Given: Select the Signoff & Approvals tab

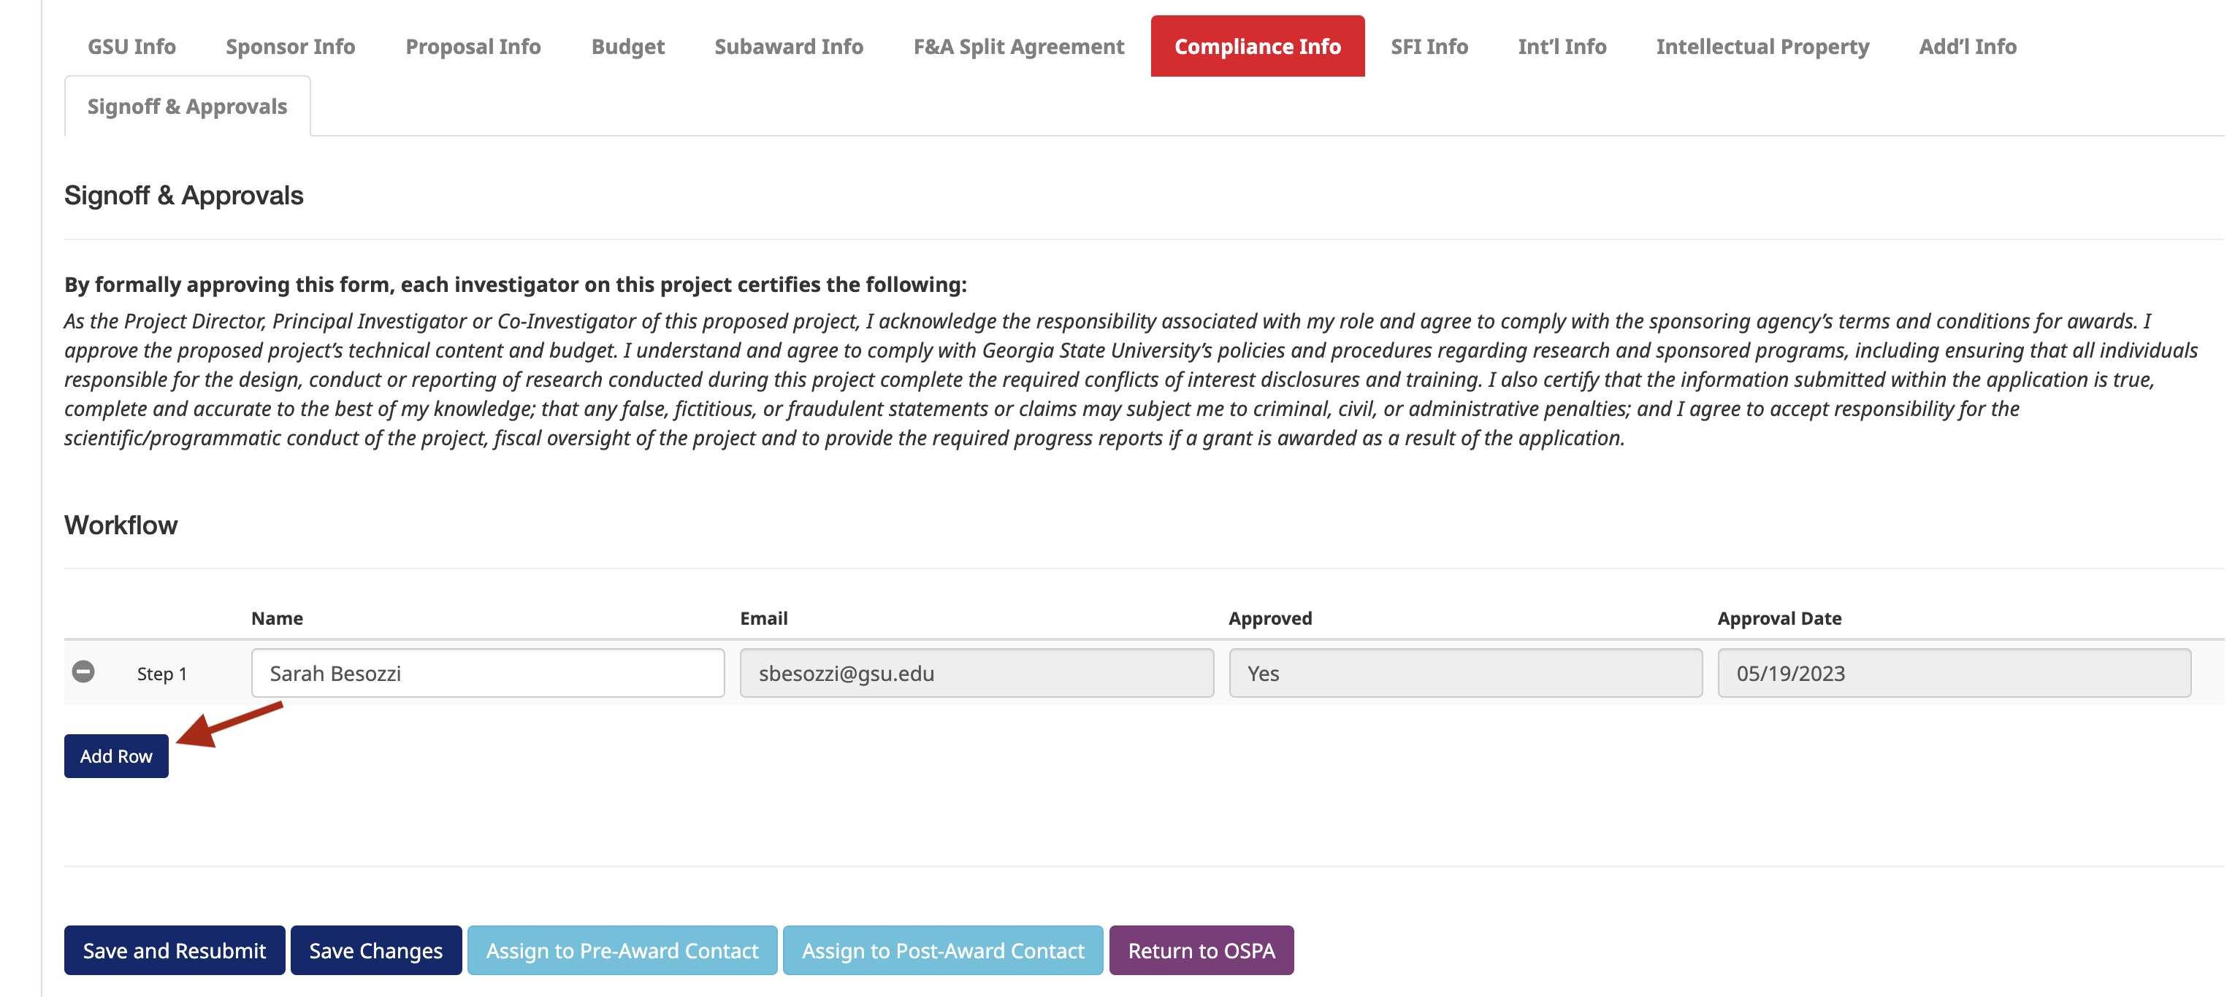Looking at the screenshot, I should coord(188,107).
